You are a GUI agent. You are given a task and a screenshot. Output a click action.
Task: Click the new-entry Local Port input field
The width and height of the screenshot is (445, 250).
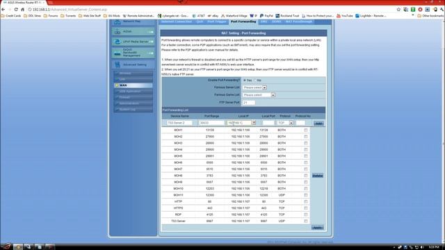(268, 123)
